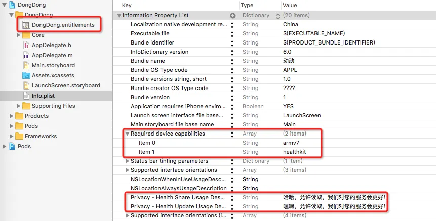Select Info.plist in the navigator
Screen dimensions: 436x221
click(43, 96)
